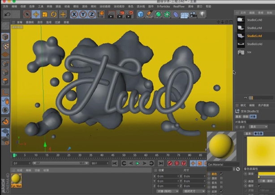Click red Record keyframe button
Screen dimensions: 275x195
170,163
